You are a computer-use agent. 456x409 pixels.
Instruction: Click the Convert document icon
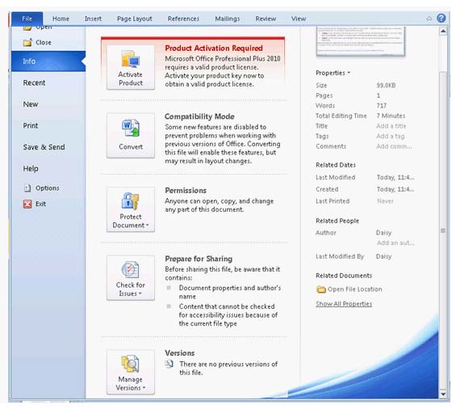tap(131, 128)
